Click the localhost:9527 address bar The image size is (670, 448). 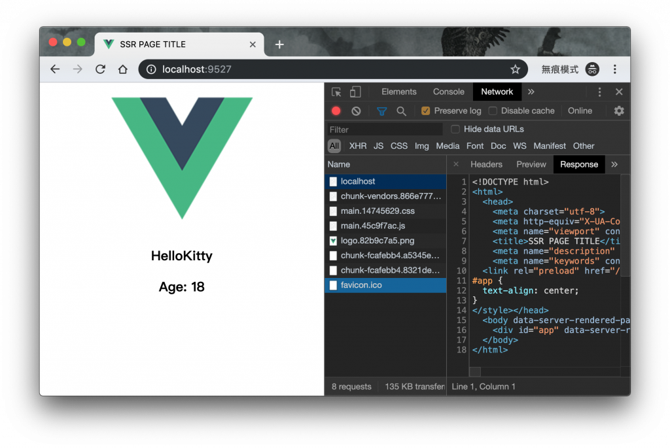click(333, 69)
